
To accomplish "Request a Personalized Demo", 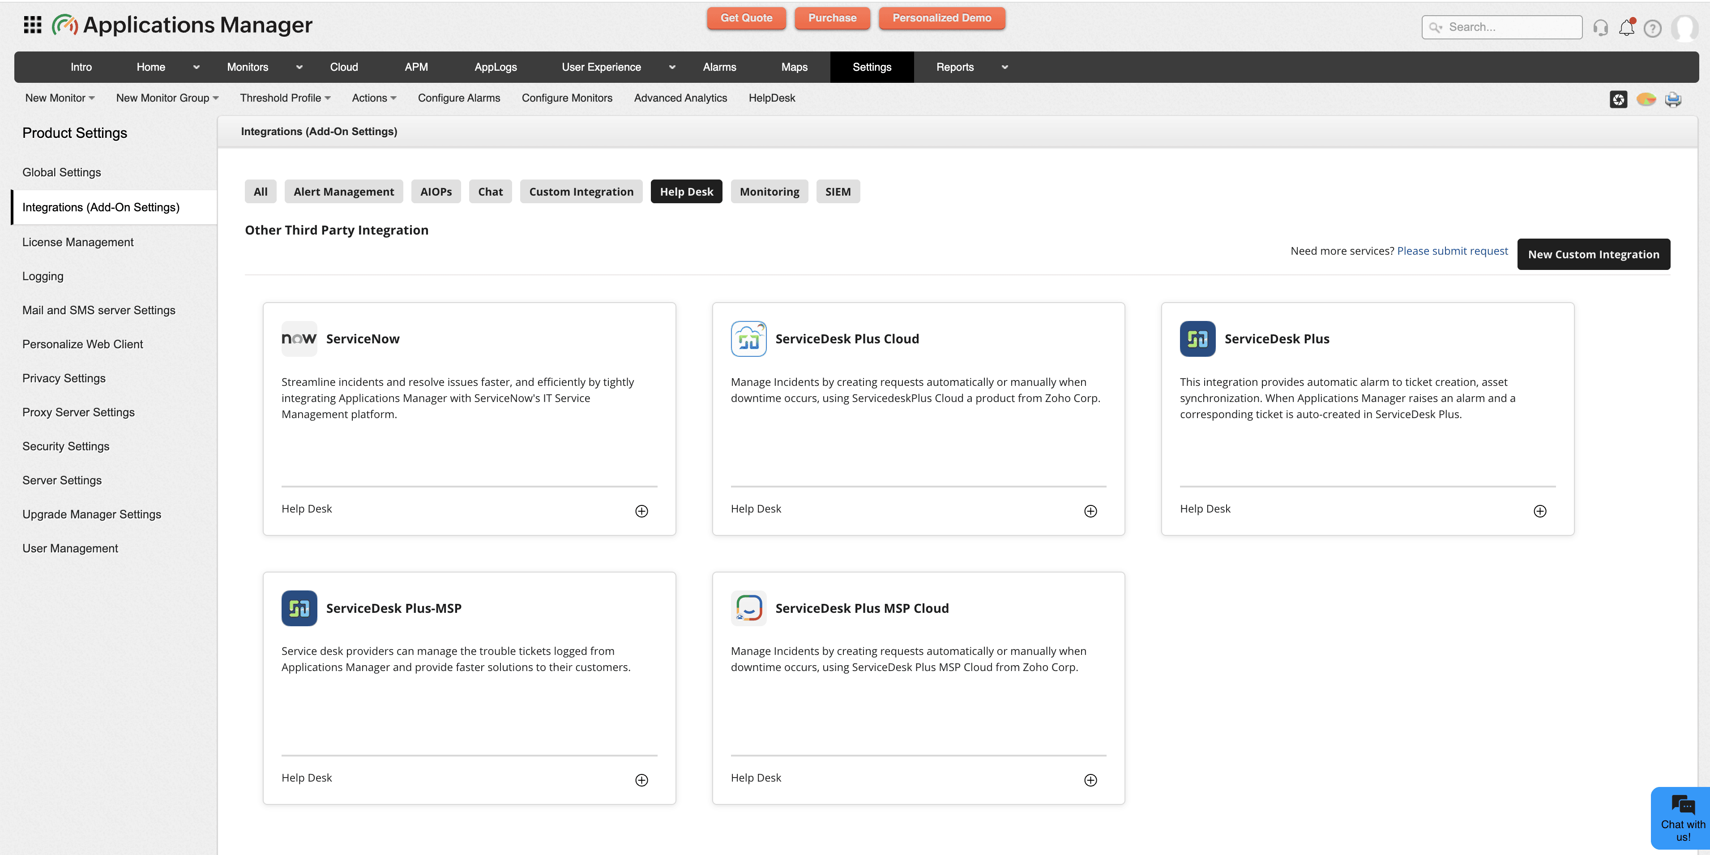I will click(942, 18).
